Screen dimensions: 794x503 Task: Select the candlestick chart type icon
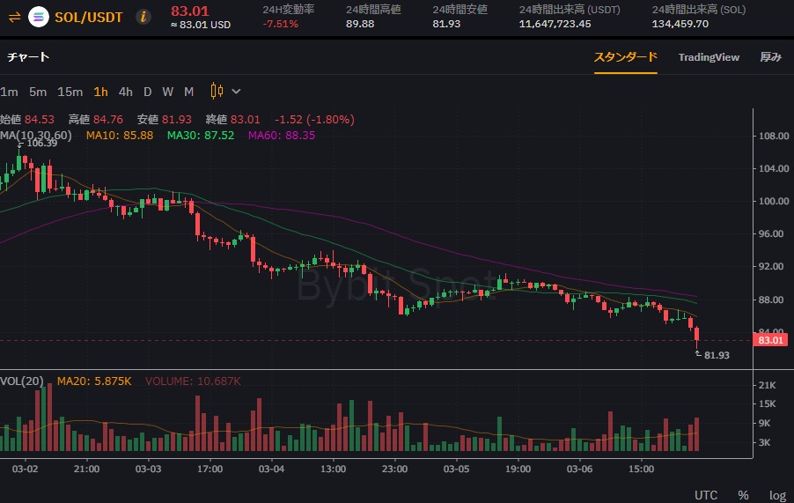click(217, 92)
